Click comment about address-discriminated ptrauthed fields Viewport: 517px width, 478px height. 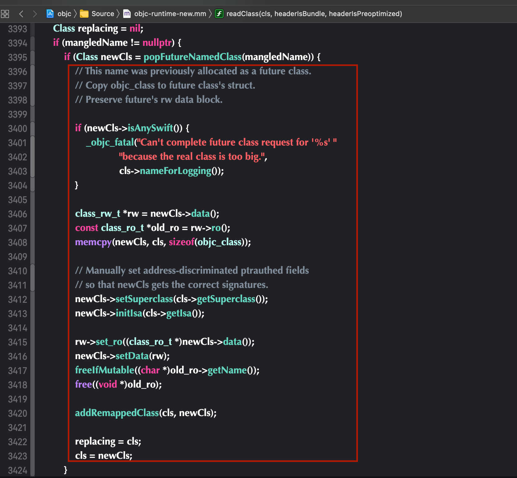click(192, 270)
